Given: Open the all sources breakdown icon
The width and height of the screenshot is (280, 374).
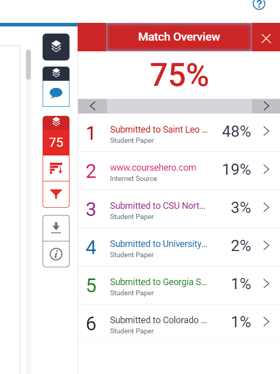Looking at the screenshot, I should [56, 168].
